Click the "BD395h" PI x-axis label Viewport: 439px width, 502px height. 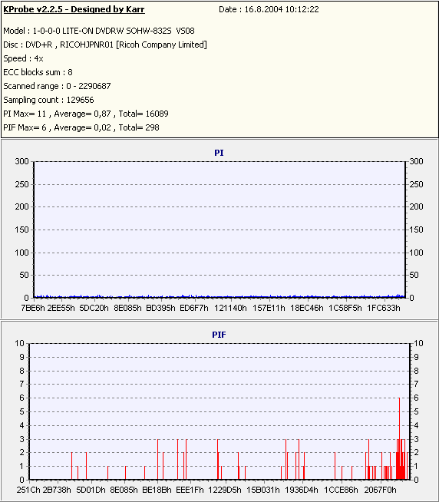pyautogui.click(x=160, y=308)
